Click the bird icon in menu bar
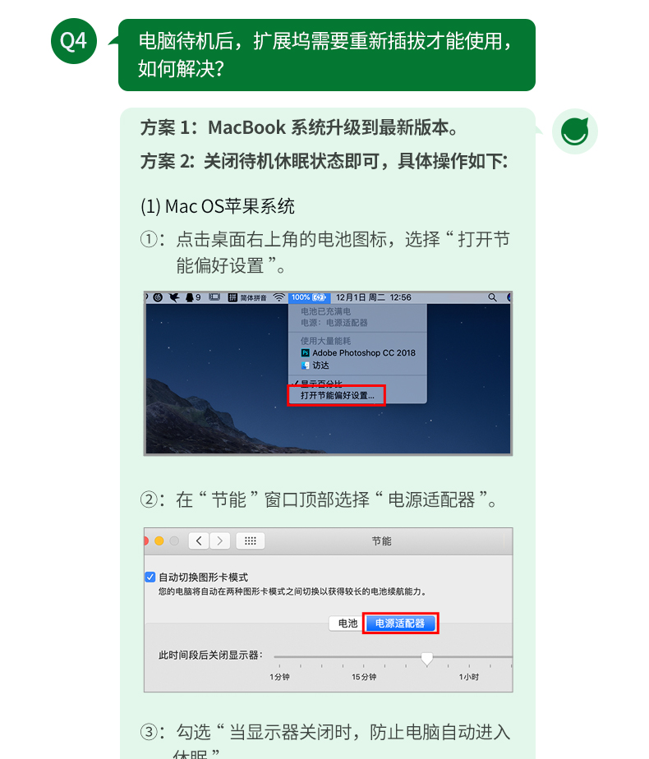 coord(173,297)
